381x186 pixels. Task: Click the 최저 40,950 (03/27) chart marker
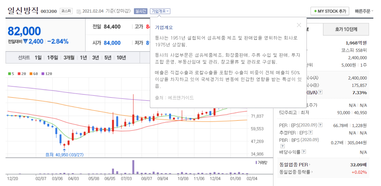point(64,155)
